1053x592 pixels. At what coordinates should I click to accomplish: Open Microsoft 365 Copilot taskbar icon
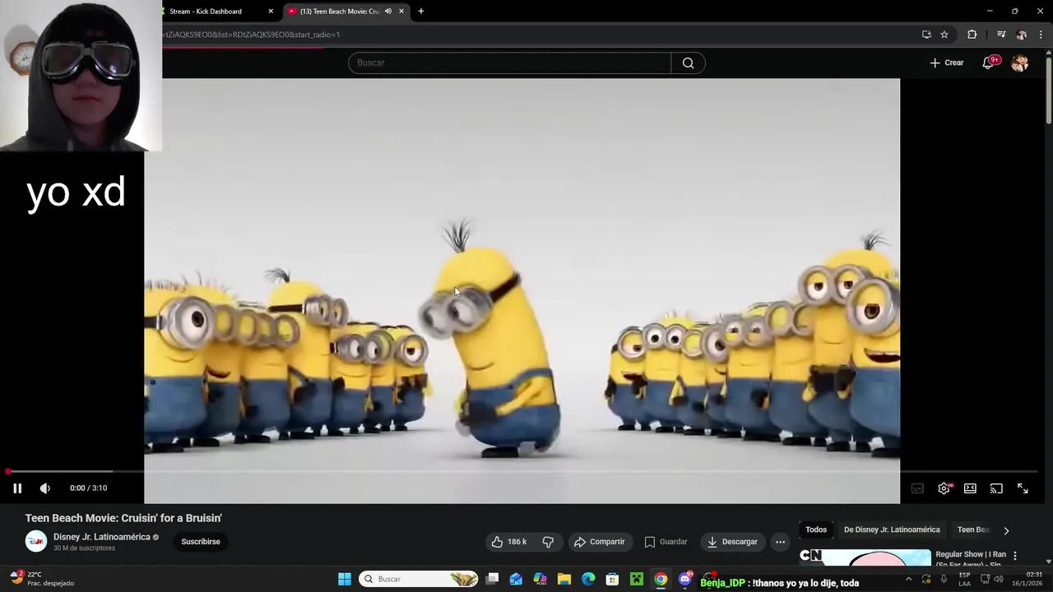pyautogui.click(x=540, y=579)
